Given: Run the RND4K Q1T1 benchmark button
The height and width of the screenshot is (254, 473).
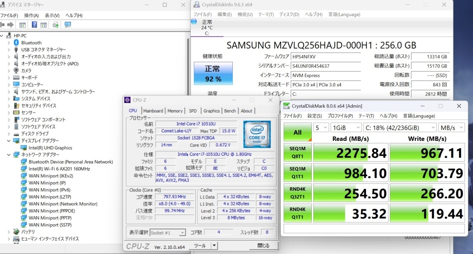Looking at the screenshot, I should click(x=297, y=213).
